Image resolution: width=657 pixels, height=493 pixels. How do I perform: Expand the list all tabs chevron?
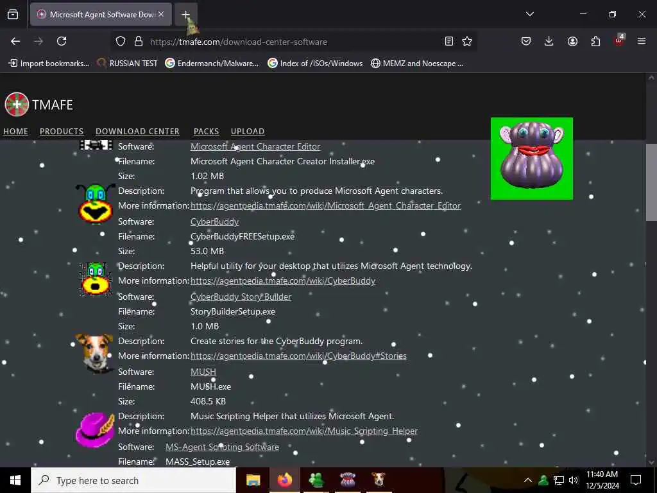pyautogui.click(x=529, y=14)
